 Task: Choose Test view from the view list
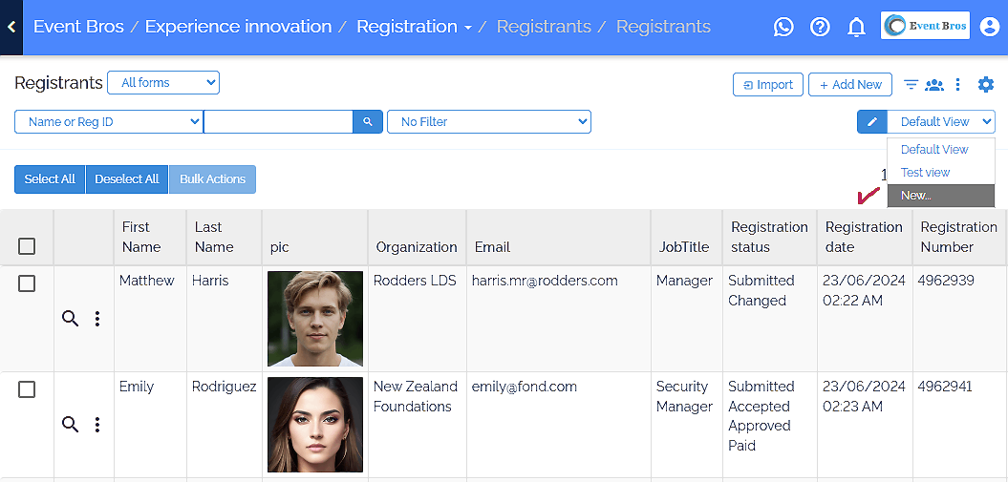click(x=926, y=173)
